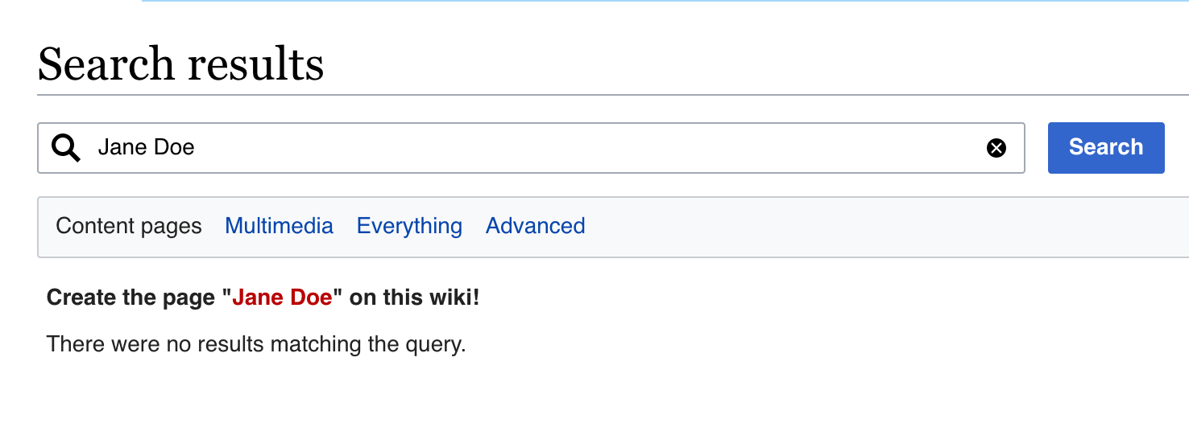The image size is (1189, 423).
Task: Switch to the Everything search profile
Action: click(x=409, y=227)
